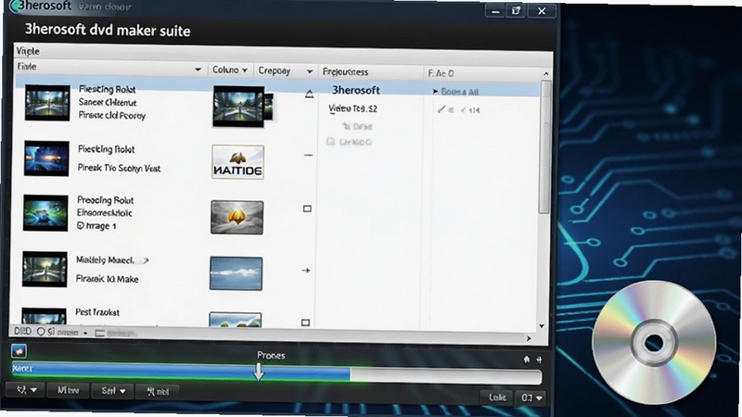Select the Pireak Tvo Scolyn Vest row thumbnail
Screen dimensions: 742x417
[46, 158]
